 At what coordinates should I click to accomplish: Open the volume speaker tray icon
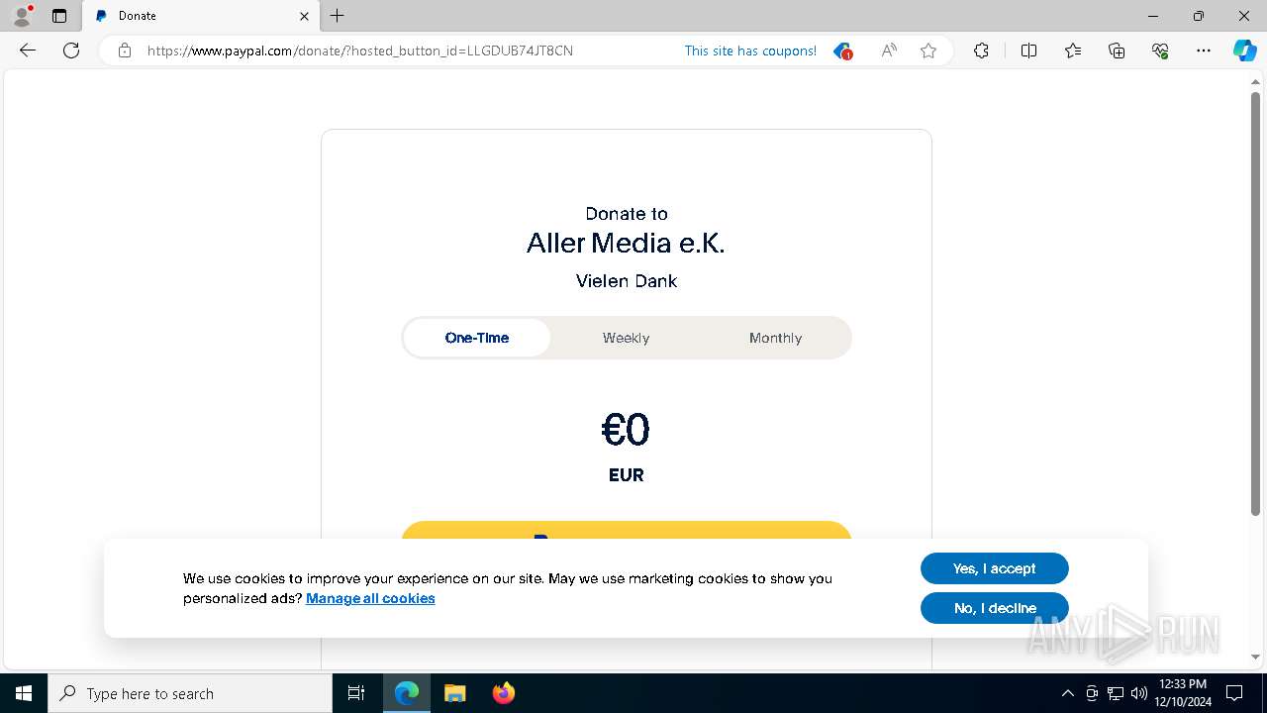pos(1139,693)
